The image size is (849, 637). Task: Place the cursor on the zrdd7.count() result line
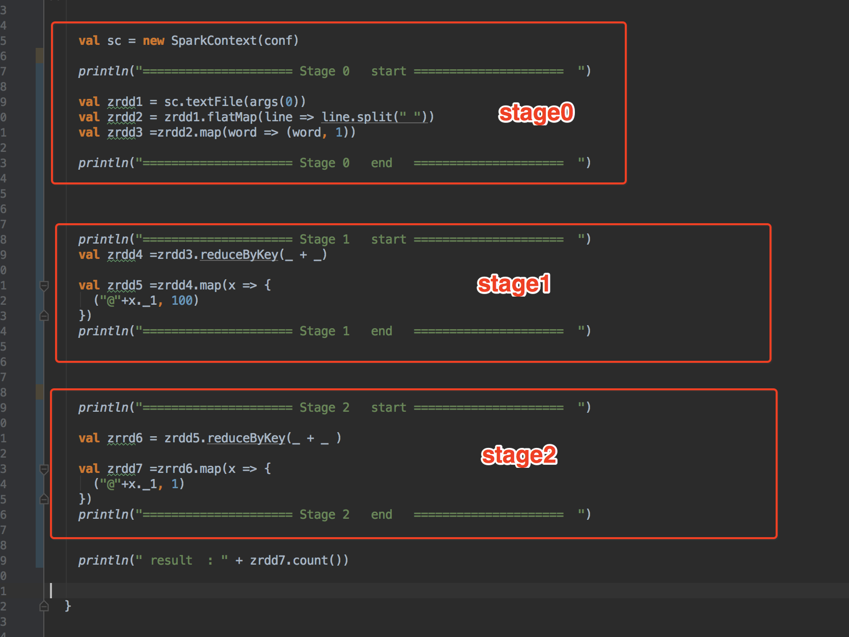coord(298,560)
